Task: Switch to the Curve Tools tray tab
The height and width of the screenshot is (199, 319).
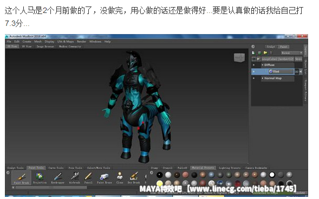Action: pyautogui.click(x=56, y=168)
